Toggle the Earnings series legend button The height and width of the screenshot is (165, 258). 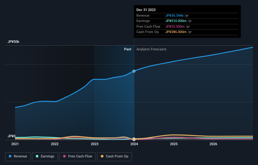tap(45, 156)
